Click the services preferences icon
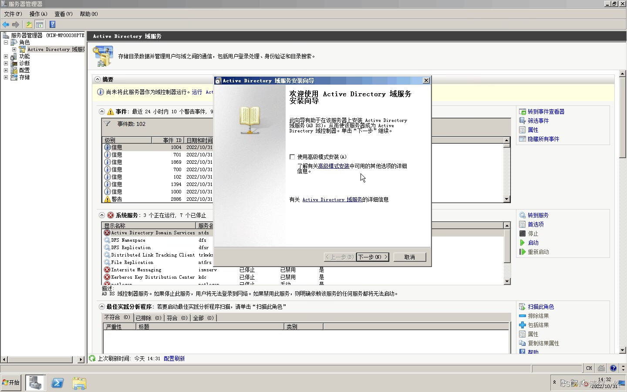 pyautogui.click(x=522, y=224)
